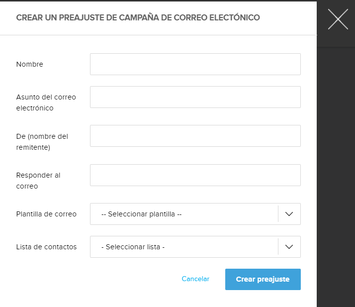
Task: Click the Lista de contactos chevron arrow
Action: click(289, 247)
